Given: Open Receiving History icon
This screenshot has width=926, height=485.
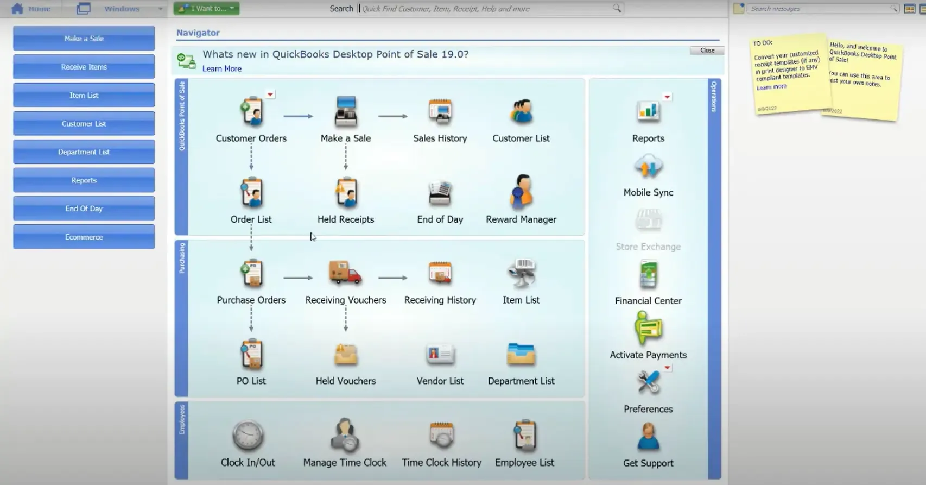Looking at the screenshot, I should [x=440, y=273].
